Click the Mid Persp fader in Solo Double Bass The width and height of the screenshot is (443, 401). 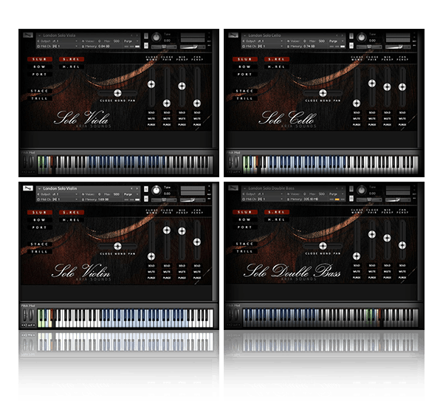pos(387,238)
